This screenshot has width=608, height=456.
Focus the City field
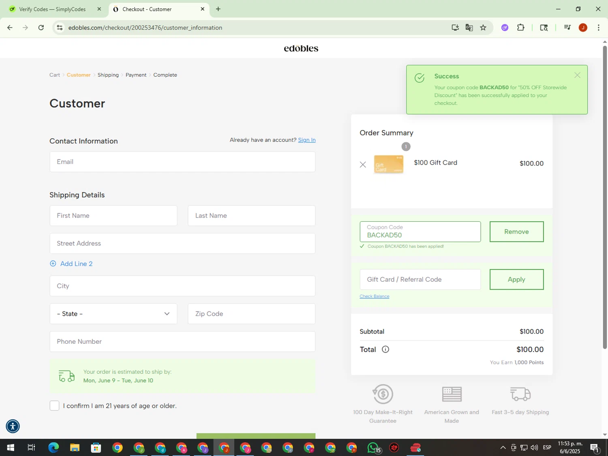[182, 286]
